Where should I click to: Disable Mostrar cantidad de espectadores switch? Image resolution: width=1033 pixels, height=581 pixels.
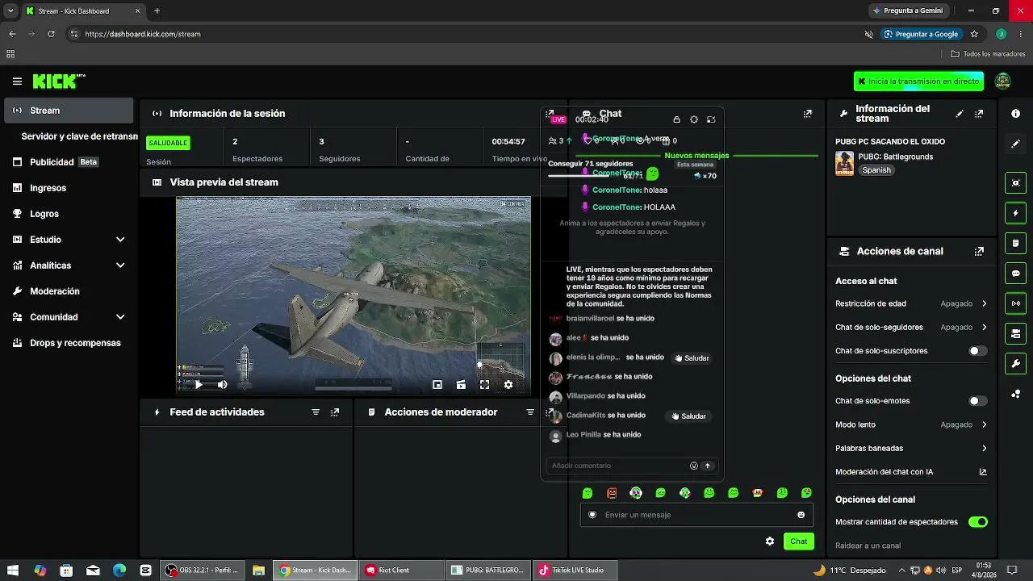tap(977, 522)
